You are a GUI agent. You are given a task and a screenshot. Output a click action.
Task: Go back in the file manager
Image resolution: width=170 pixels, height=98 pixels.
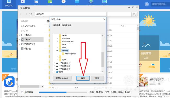coord(21,14)
